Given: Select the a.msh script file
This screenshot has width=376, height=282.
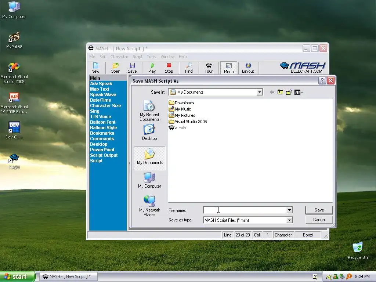Looking at the screenshot, I should coord(177,128).
